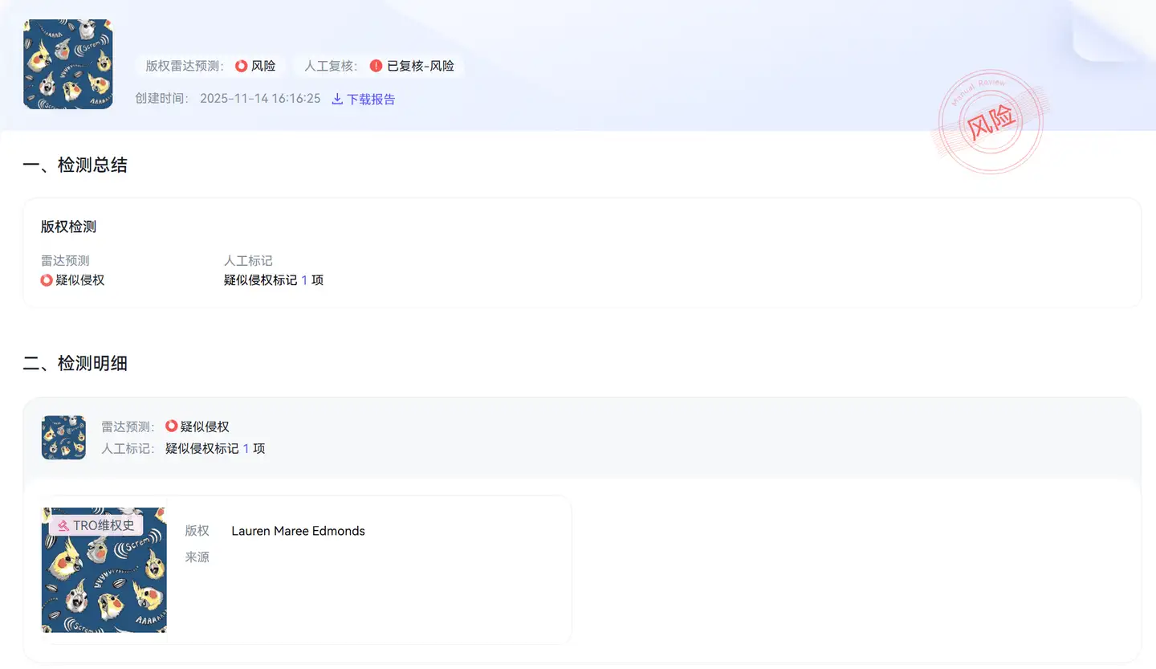Viewport: 1156px width, 669px height.
Task: Click the 版权雷达预测 label in the header
Action: (x=185, y=66)
